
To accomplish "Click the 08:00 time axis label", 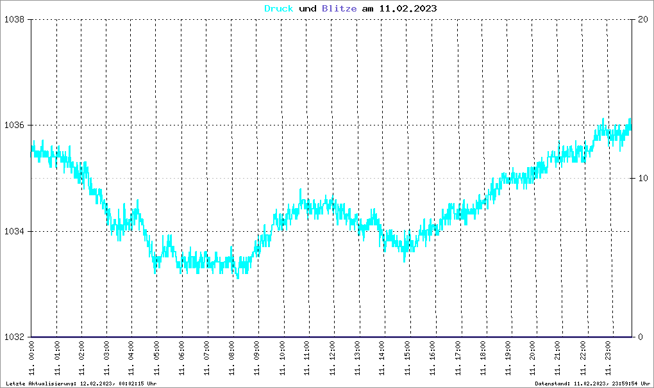I will click(231, 358).
